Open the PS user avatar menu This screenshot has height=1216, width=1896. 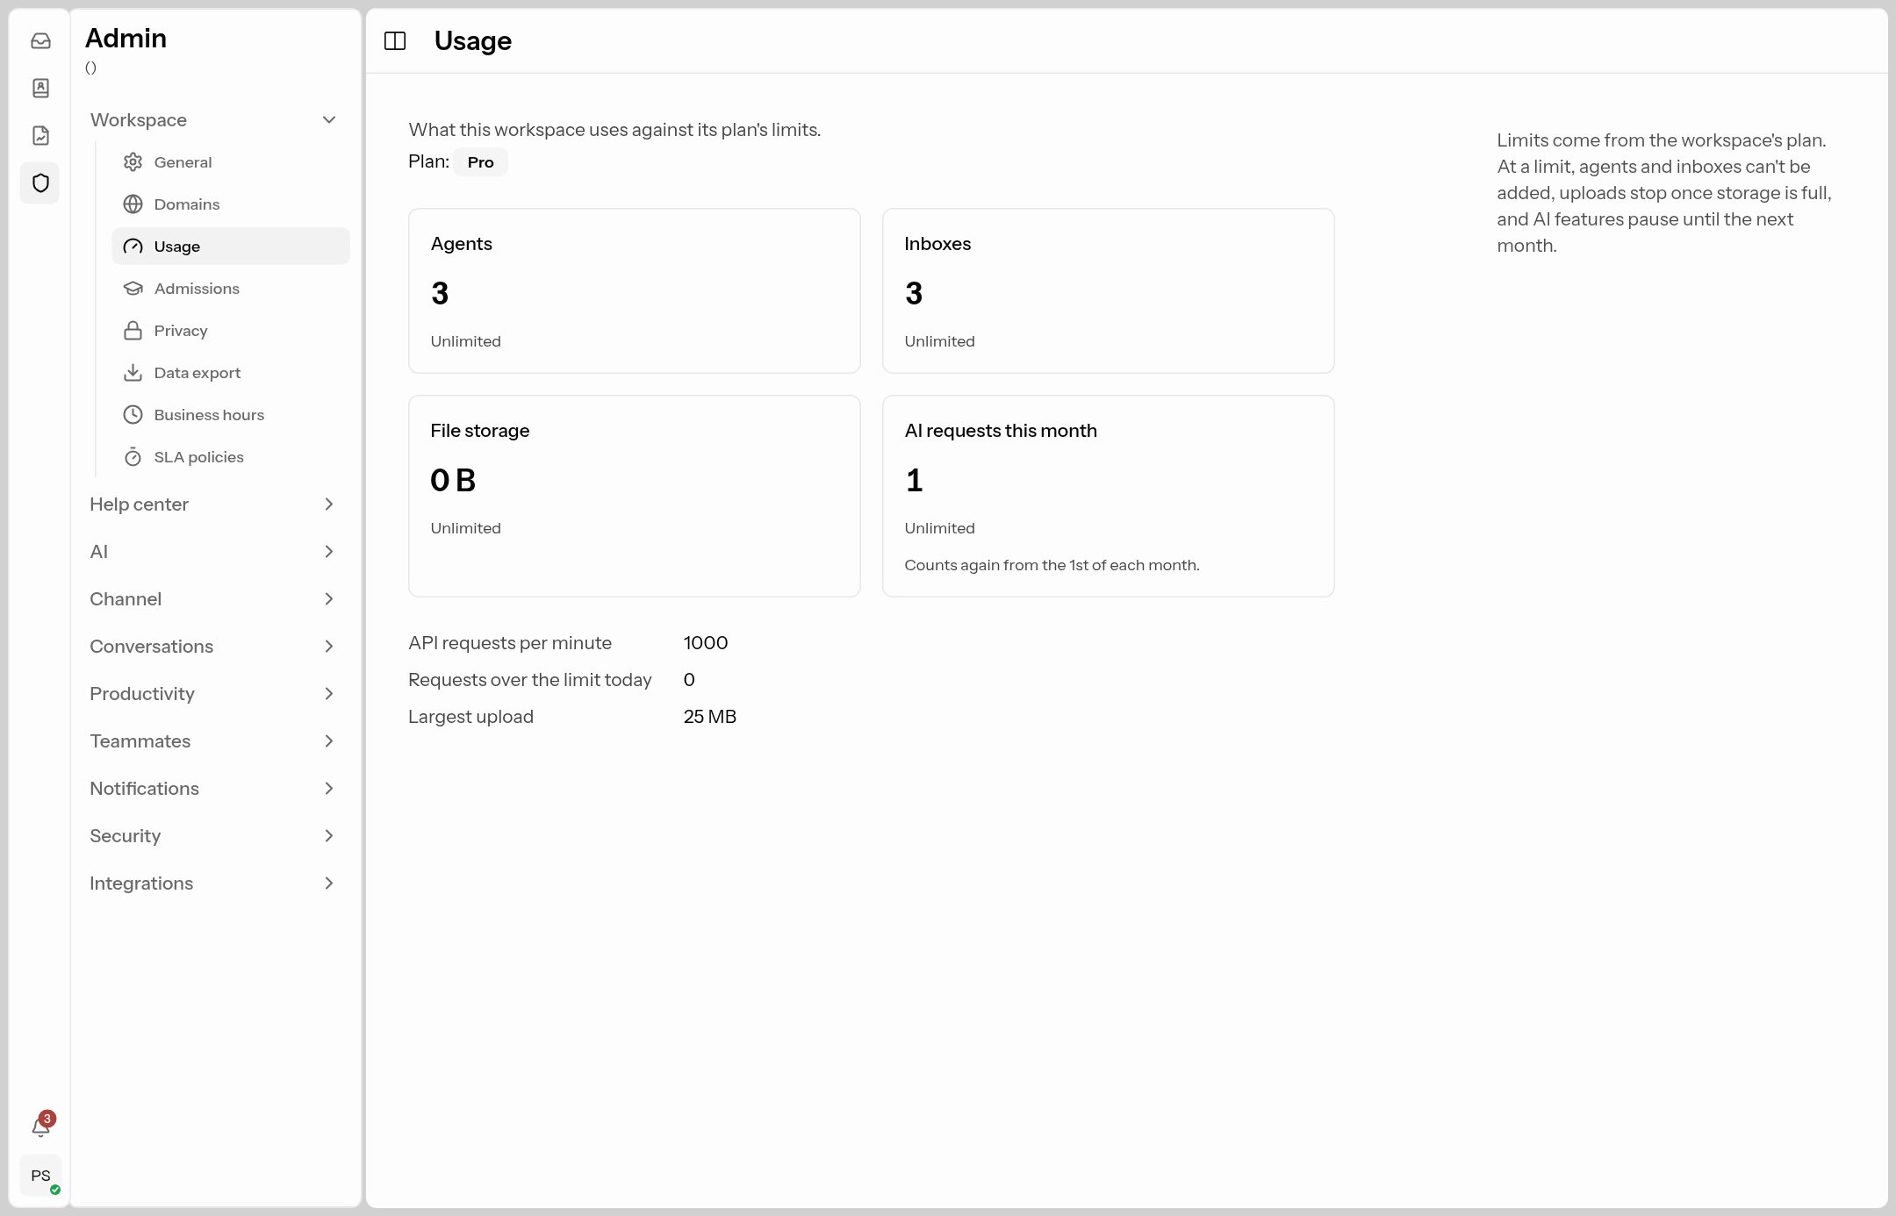[x=40, y=1176]
